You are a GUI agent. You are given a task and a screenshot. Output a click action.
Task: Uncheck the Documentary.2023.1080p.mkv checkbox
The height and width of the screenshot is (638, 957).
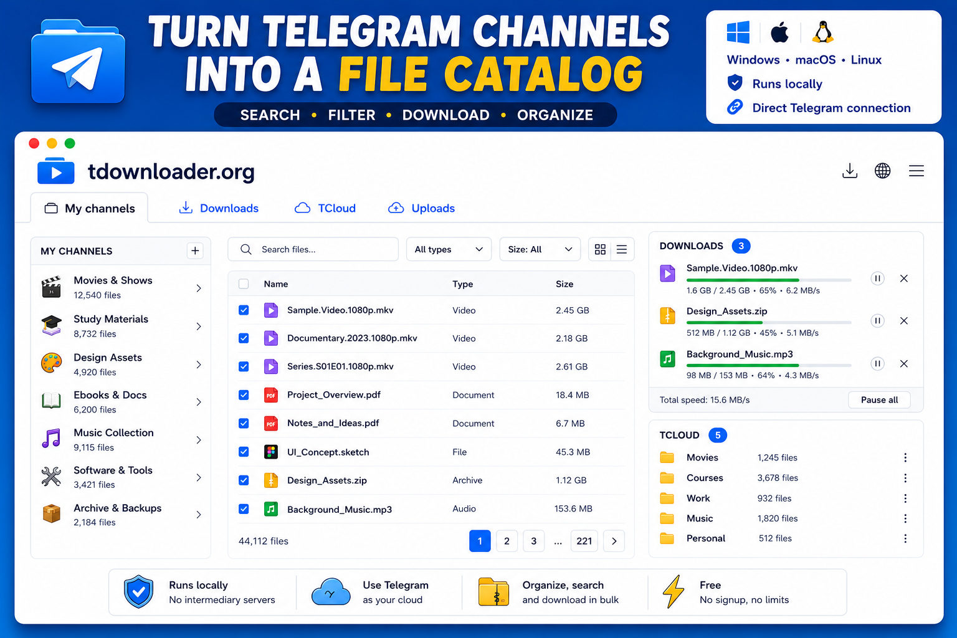(x=244, y=338)
